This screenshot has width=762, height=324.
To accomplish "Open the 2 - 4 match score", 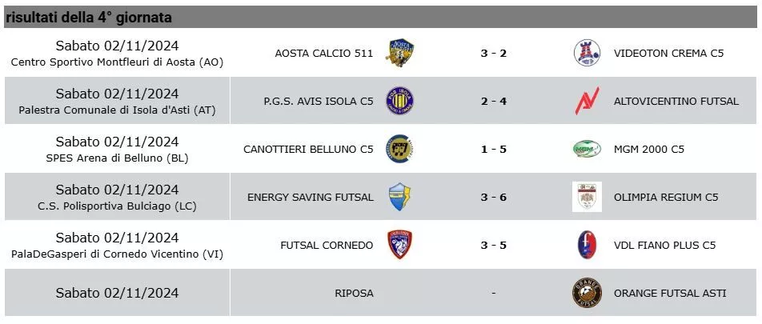I will pyautogui.click(x=494, y=102).
